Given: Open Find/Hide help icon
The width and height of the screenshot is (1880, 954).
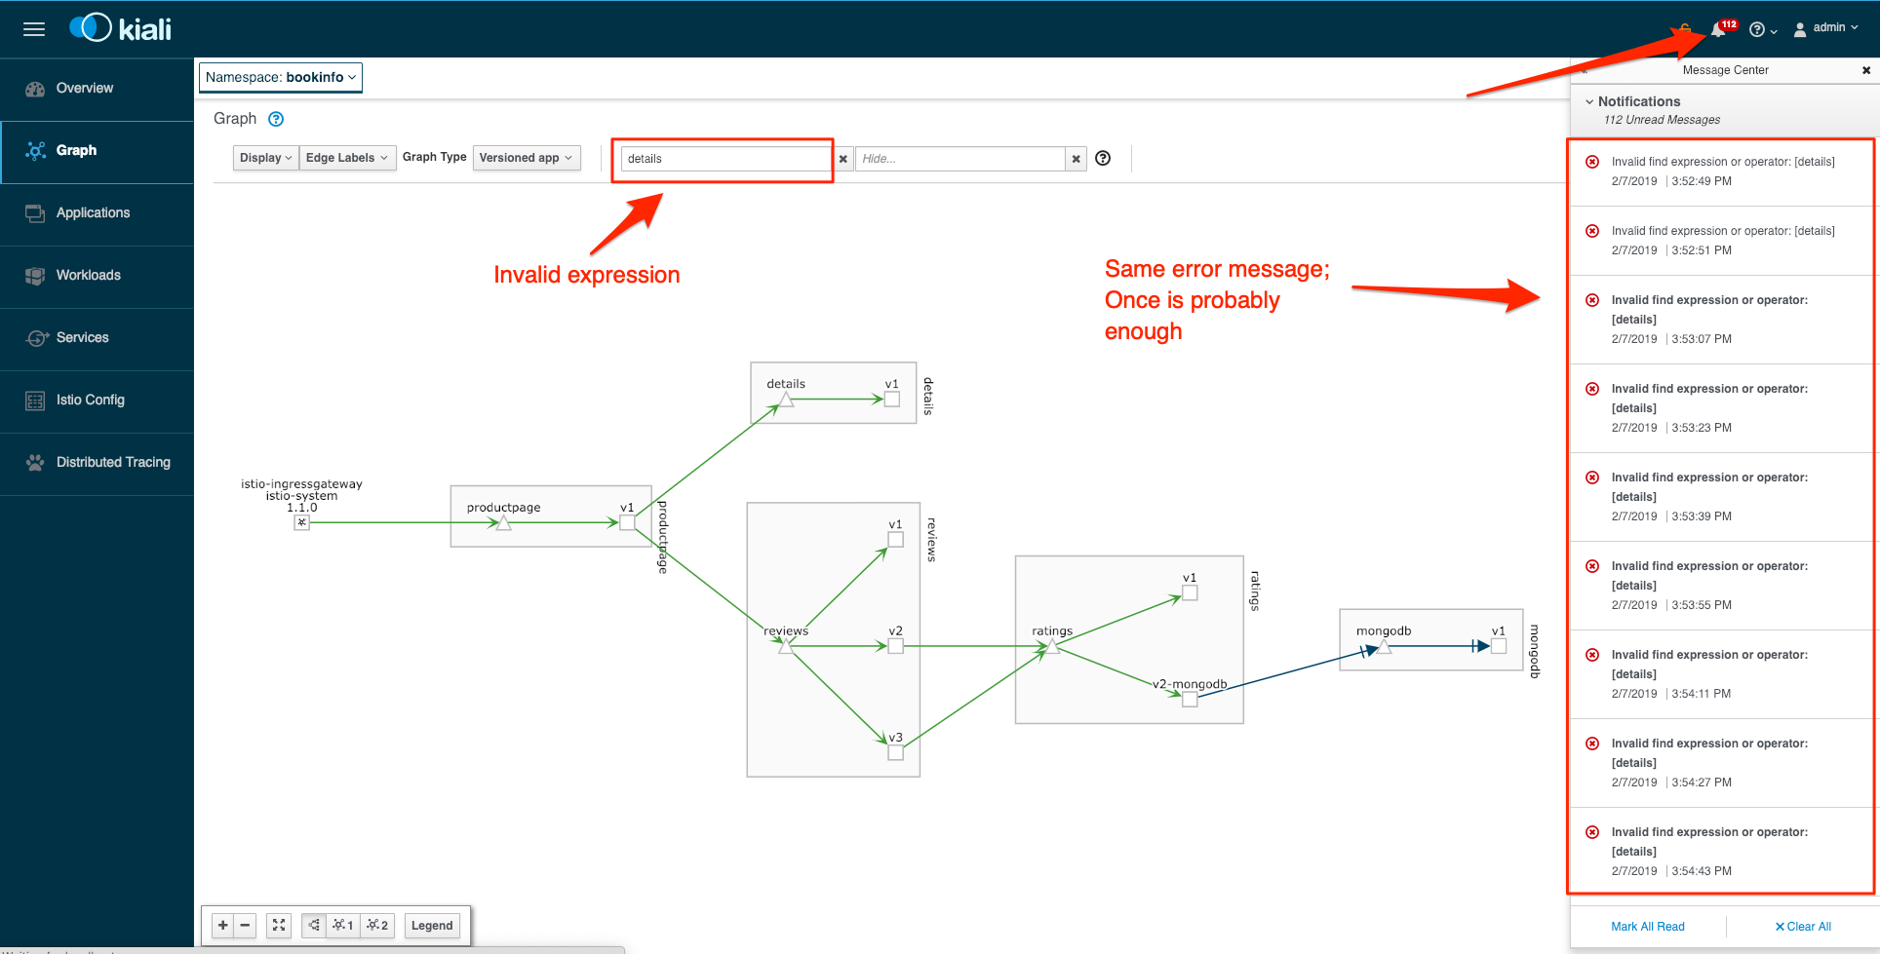Looking at the screenshot, I should (1103, 158).
